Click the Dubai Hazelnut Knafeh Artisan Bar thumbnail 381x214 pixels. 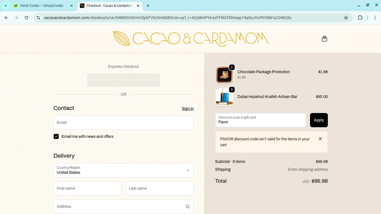[x=224, y=97]
